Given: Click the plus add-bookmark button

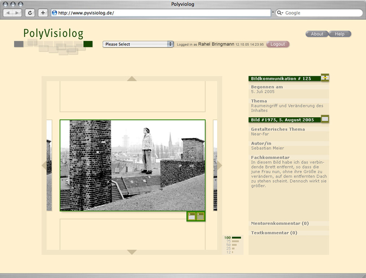Looking at the screenshot, I should pyautogui.click(x=43, y=13).
